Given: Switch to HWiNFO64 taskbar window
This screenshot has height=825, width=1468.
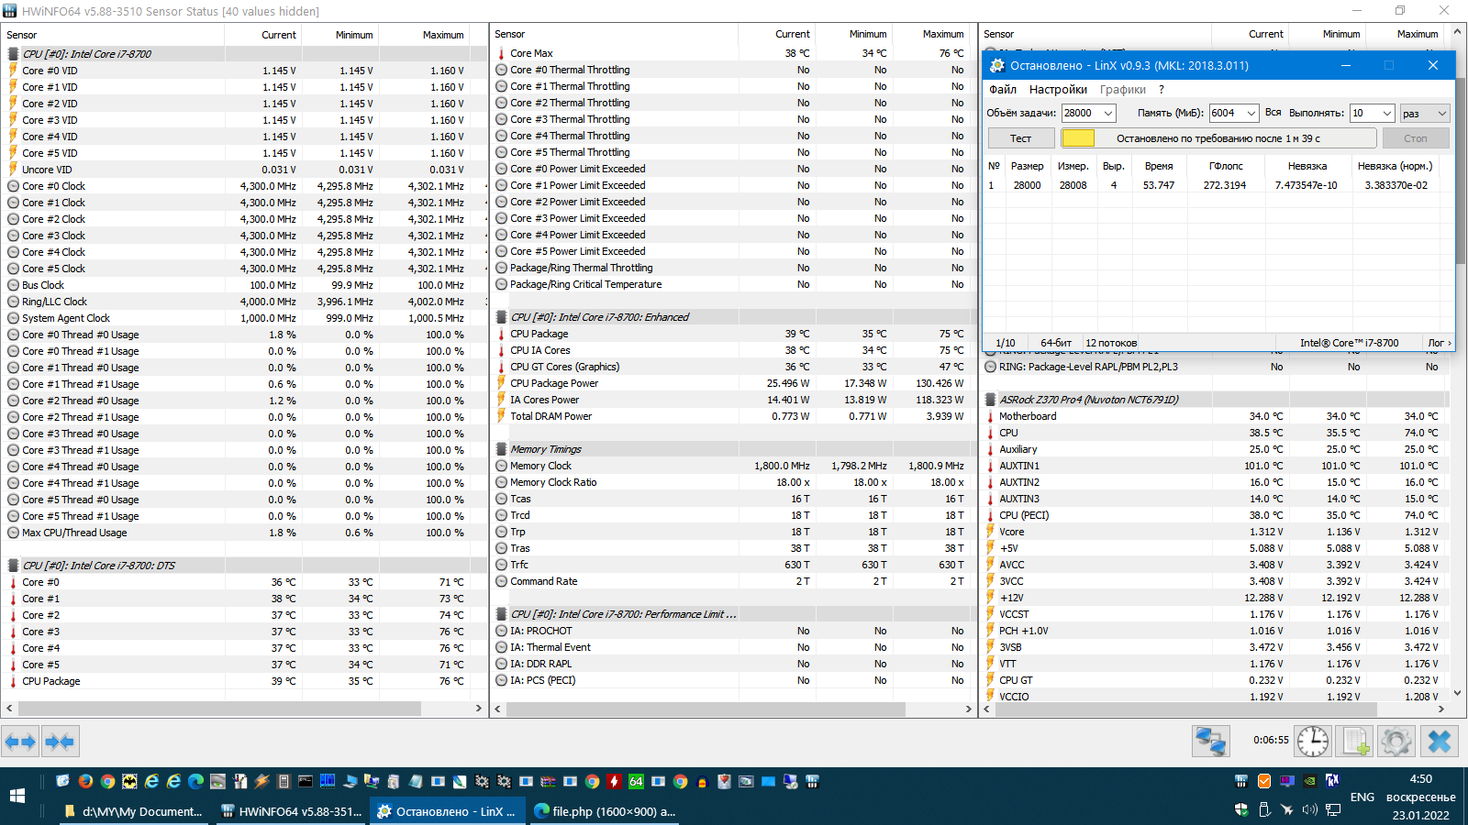Looking at the screenshot, I should pos(292,811).
